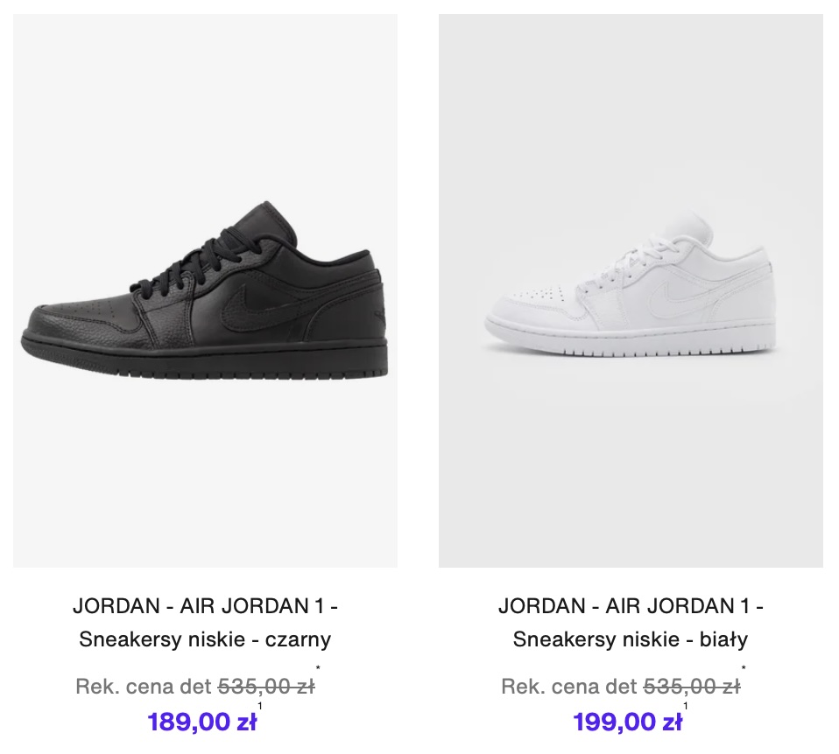Click the crossed-out 535,00 zł under the white sneaker
Viewport: 839px width, 754px height.
691,687
